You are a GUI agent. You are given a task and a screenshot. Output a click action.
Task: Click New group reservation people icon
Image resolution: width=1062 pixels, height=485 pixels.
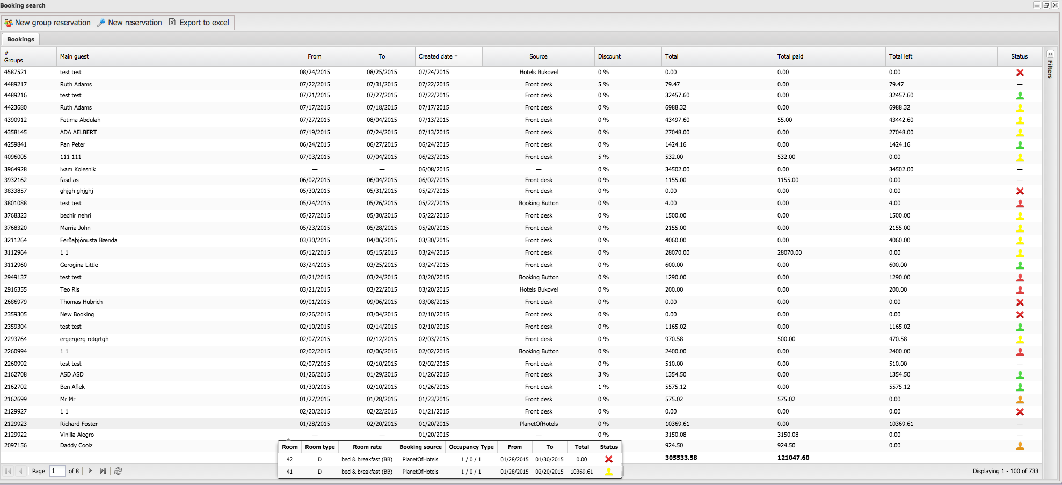click(x=9, y=23)
